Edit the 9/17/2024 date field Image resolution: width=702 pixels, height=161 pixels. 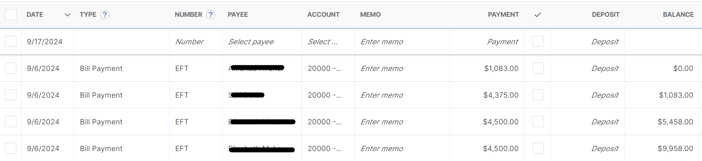tap(45, 42)
